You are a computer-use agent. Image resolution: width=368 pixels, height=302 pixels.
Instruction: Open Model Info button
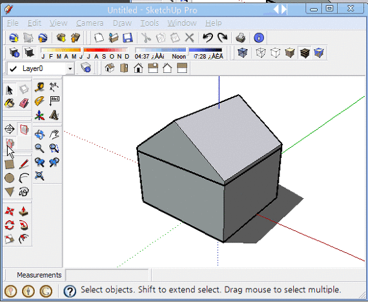(x=259, y=37)
